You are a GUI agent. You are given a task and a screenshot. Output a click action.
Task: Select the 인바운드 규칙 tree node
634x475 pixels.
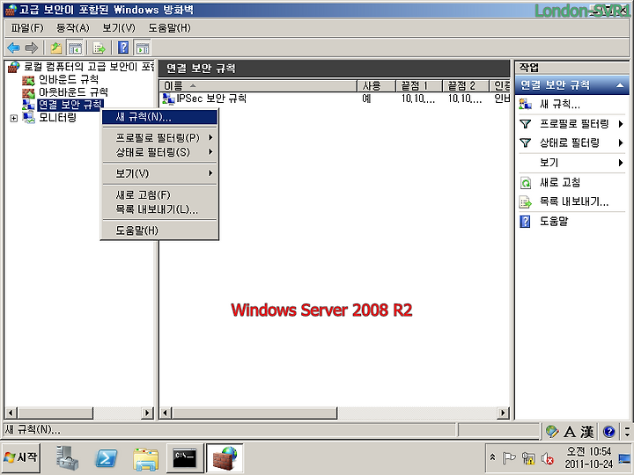[69, 79]
